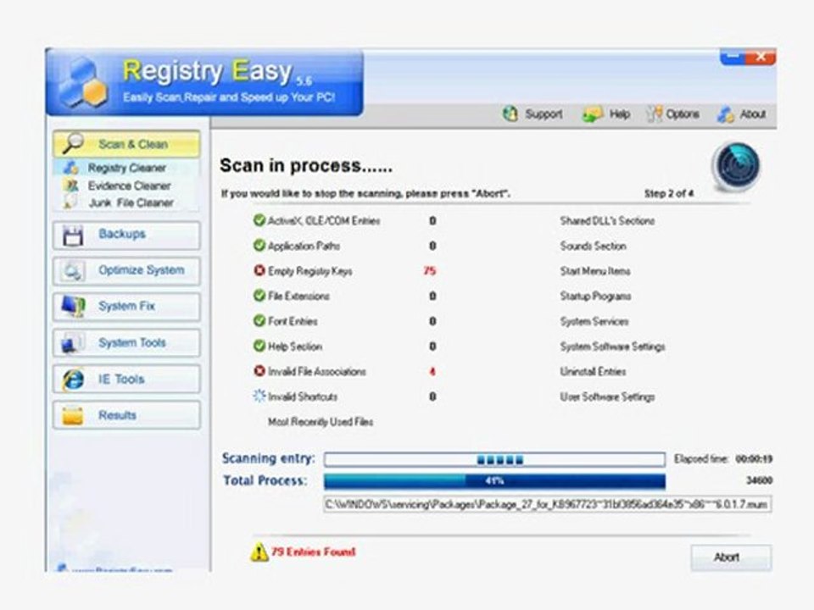814x610 pixels.
Task: Open the Optimize System section
Action: (x=126, y=271)
